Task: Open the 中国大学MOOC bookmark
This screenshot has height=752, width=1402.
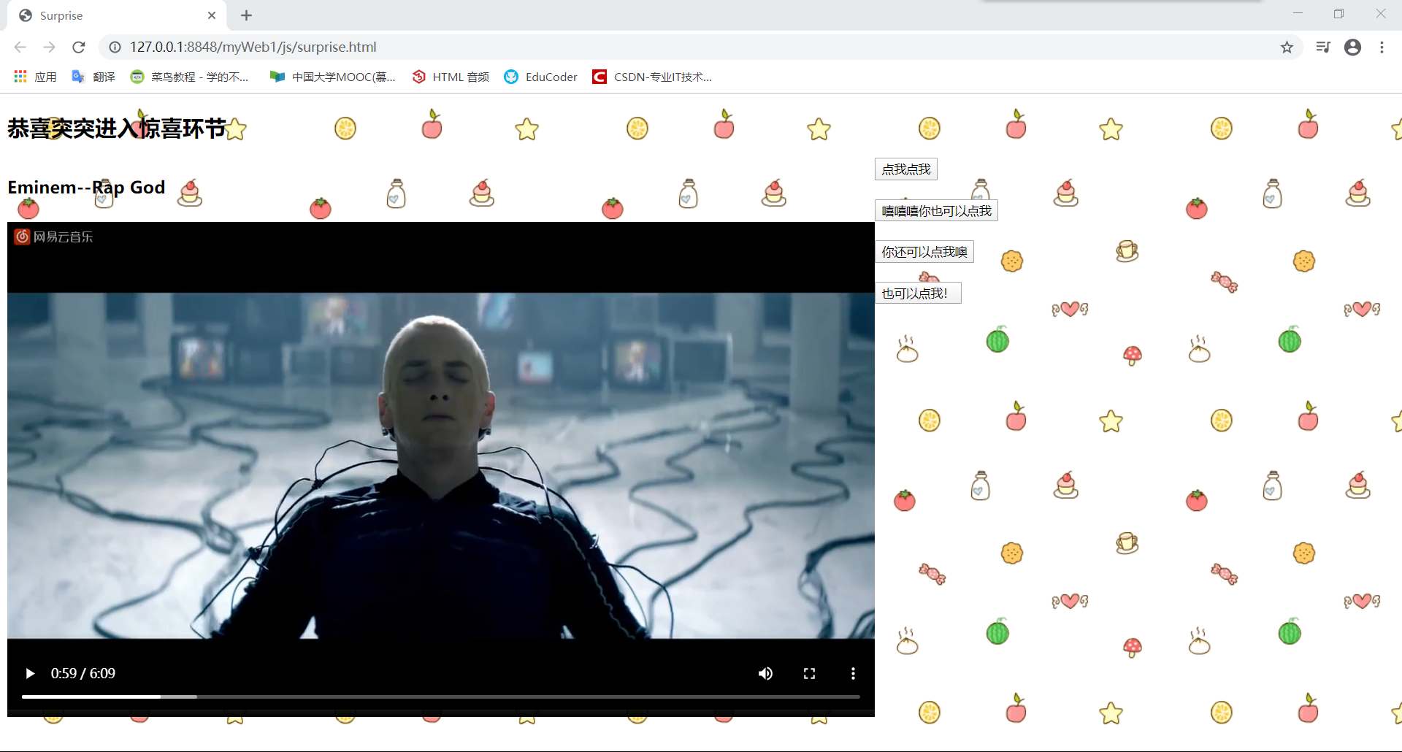Action: 332,77
